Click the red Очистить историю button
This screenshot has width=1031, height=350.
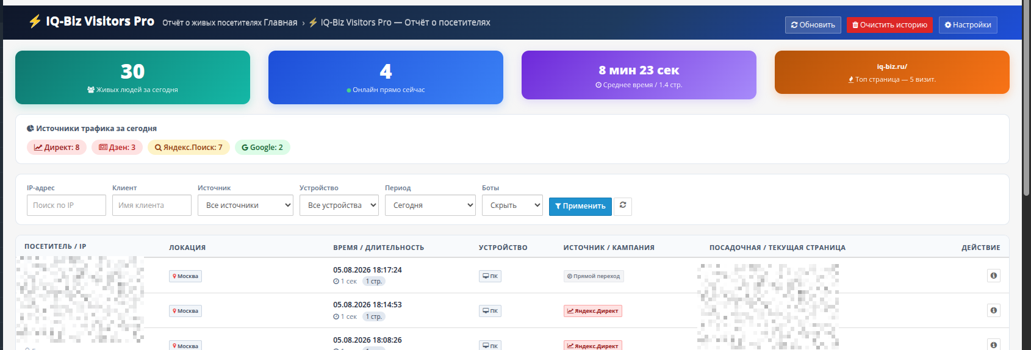click(x=889, y=25)
